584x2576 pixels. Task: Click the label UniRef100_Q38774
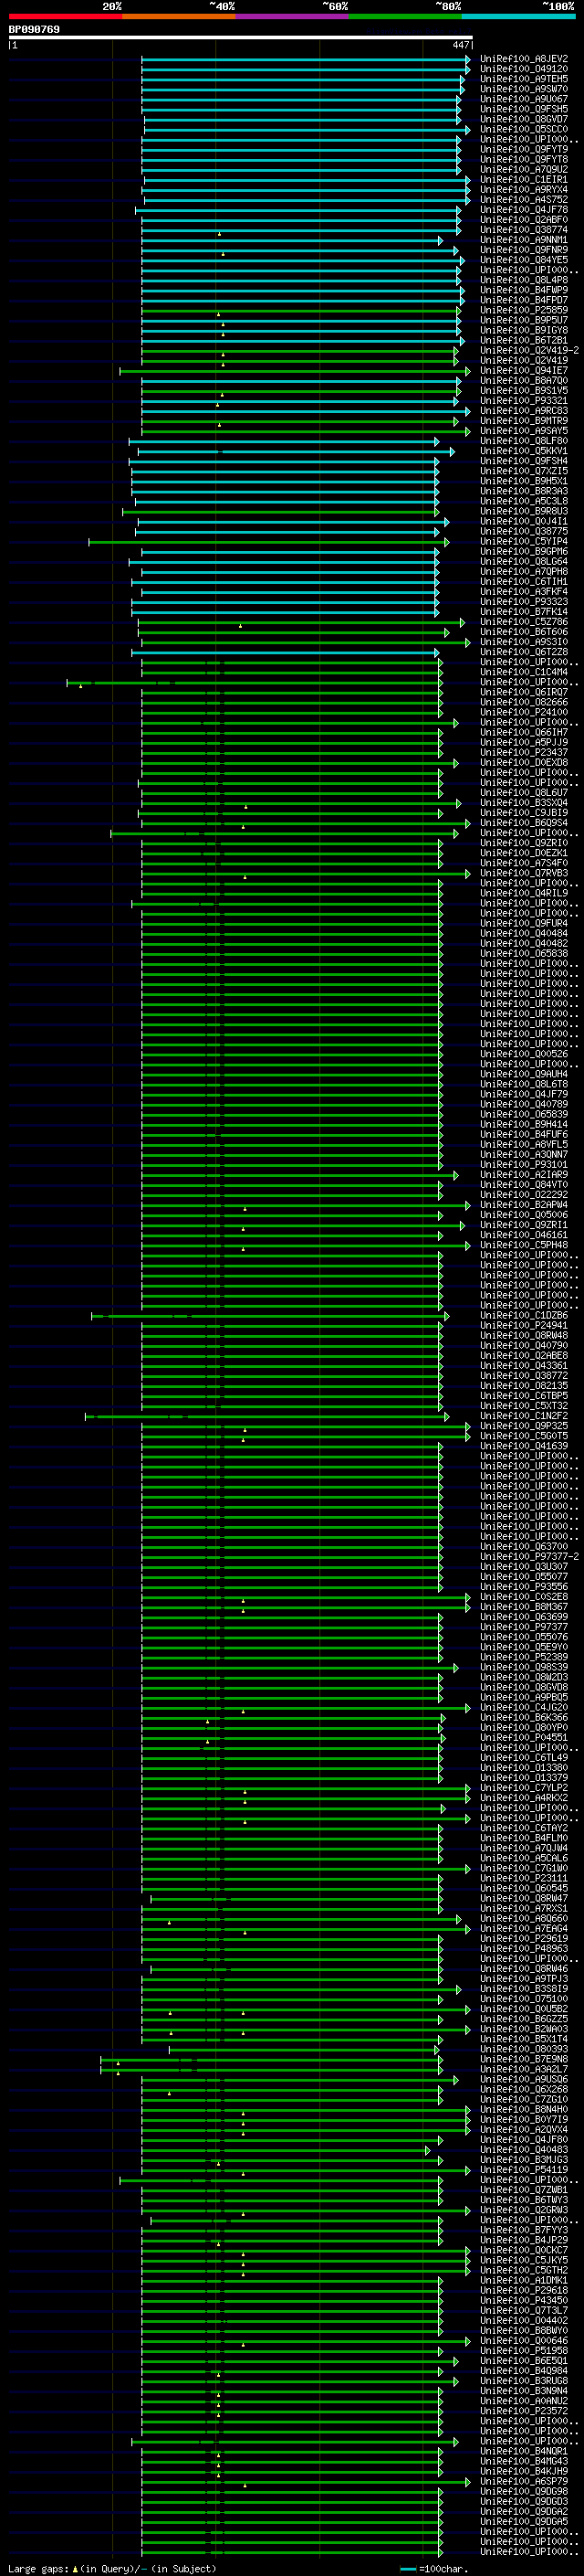click(x=524, y=230)
